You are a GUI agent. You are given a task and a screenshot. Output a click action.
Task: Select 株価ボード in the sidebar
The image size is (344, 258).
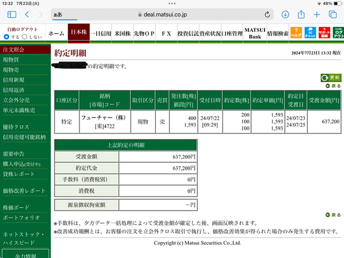coord(16,207)
